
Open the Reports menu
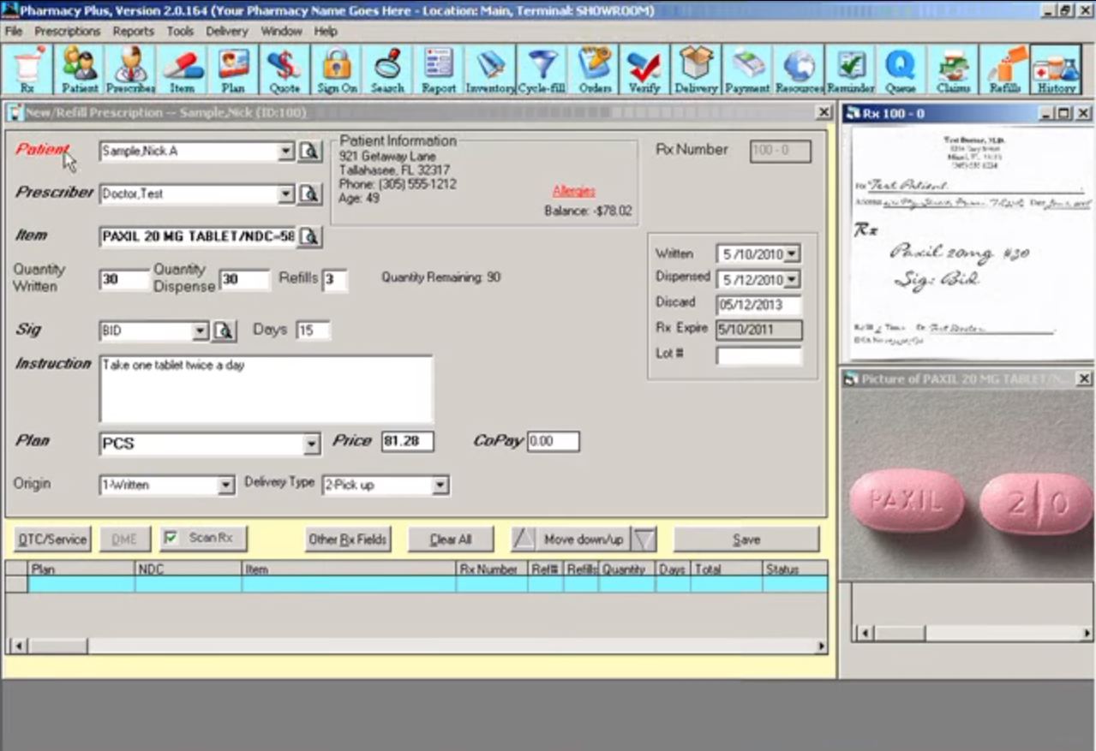[x=134, y=31]
